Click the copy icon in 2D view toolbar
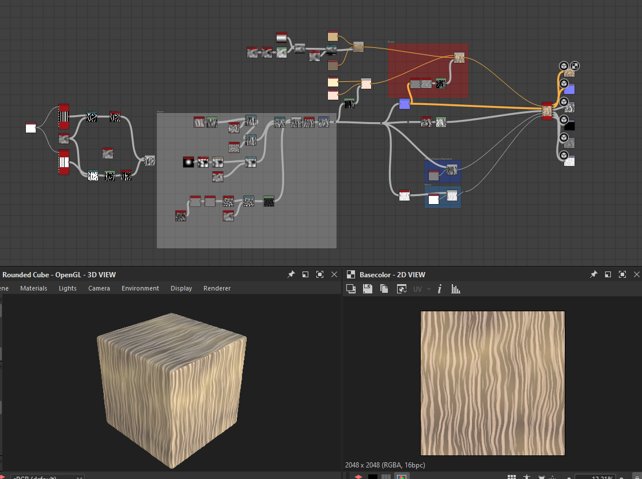Screen dimensions: 642x479 click(384, 289)
